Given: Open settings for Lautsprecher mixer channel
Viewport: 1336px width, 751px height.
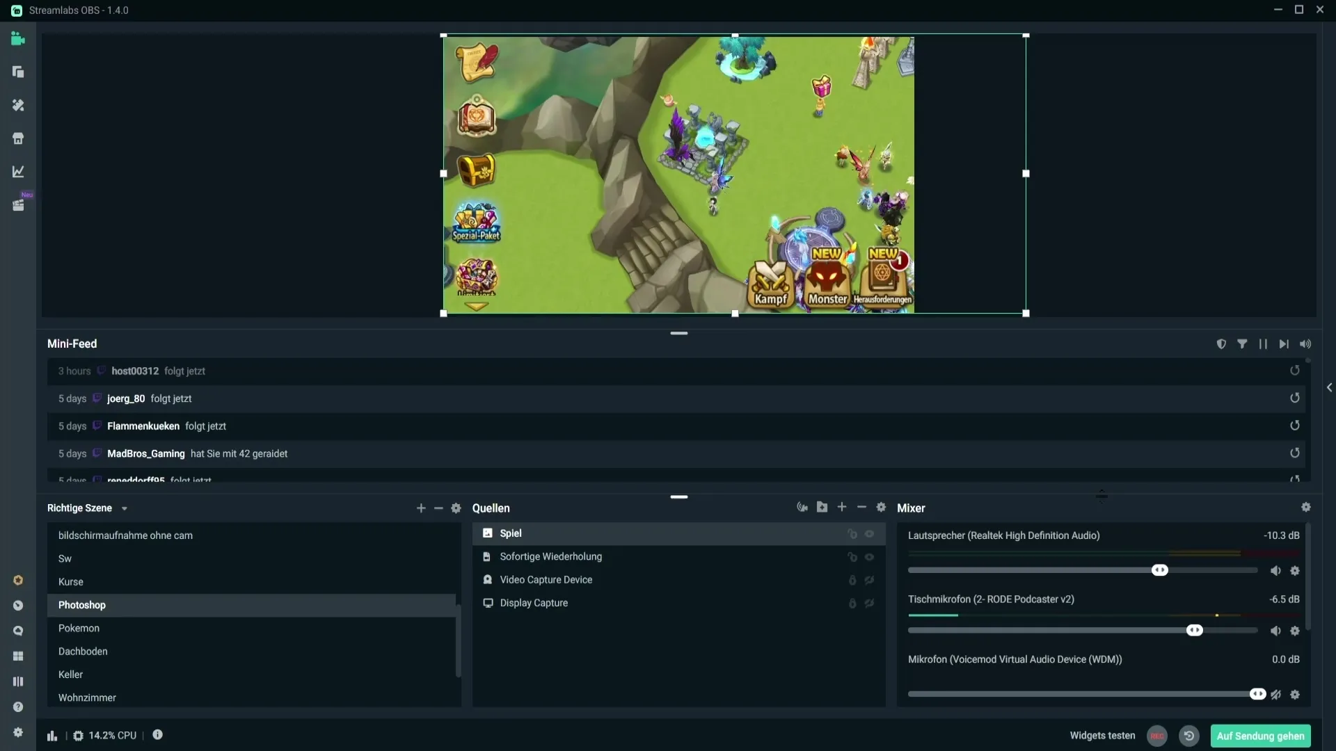Looking at the screenshot, I should pos(1295,571).
